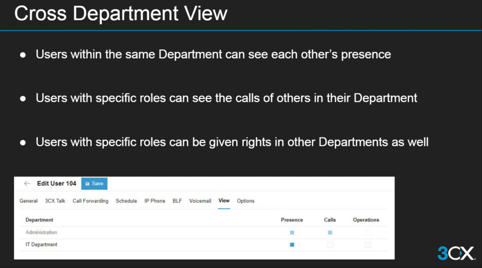Go to the Call Forwarding tab
Screen dimensions: 482x268
90,201
